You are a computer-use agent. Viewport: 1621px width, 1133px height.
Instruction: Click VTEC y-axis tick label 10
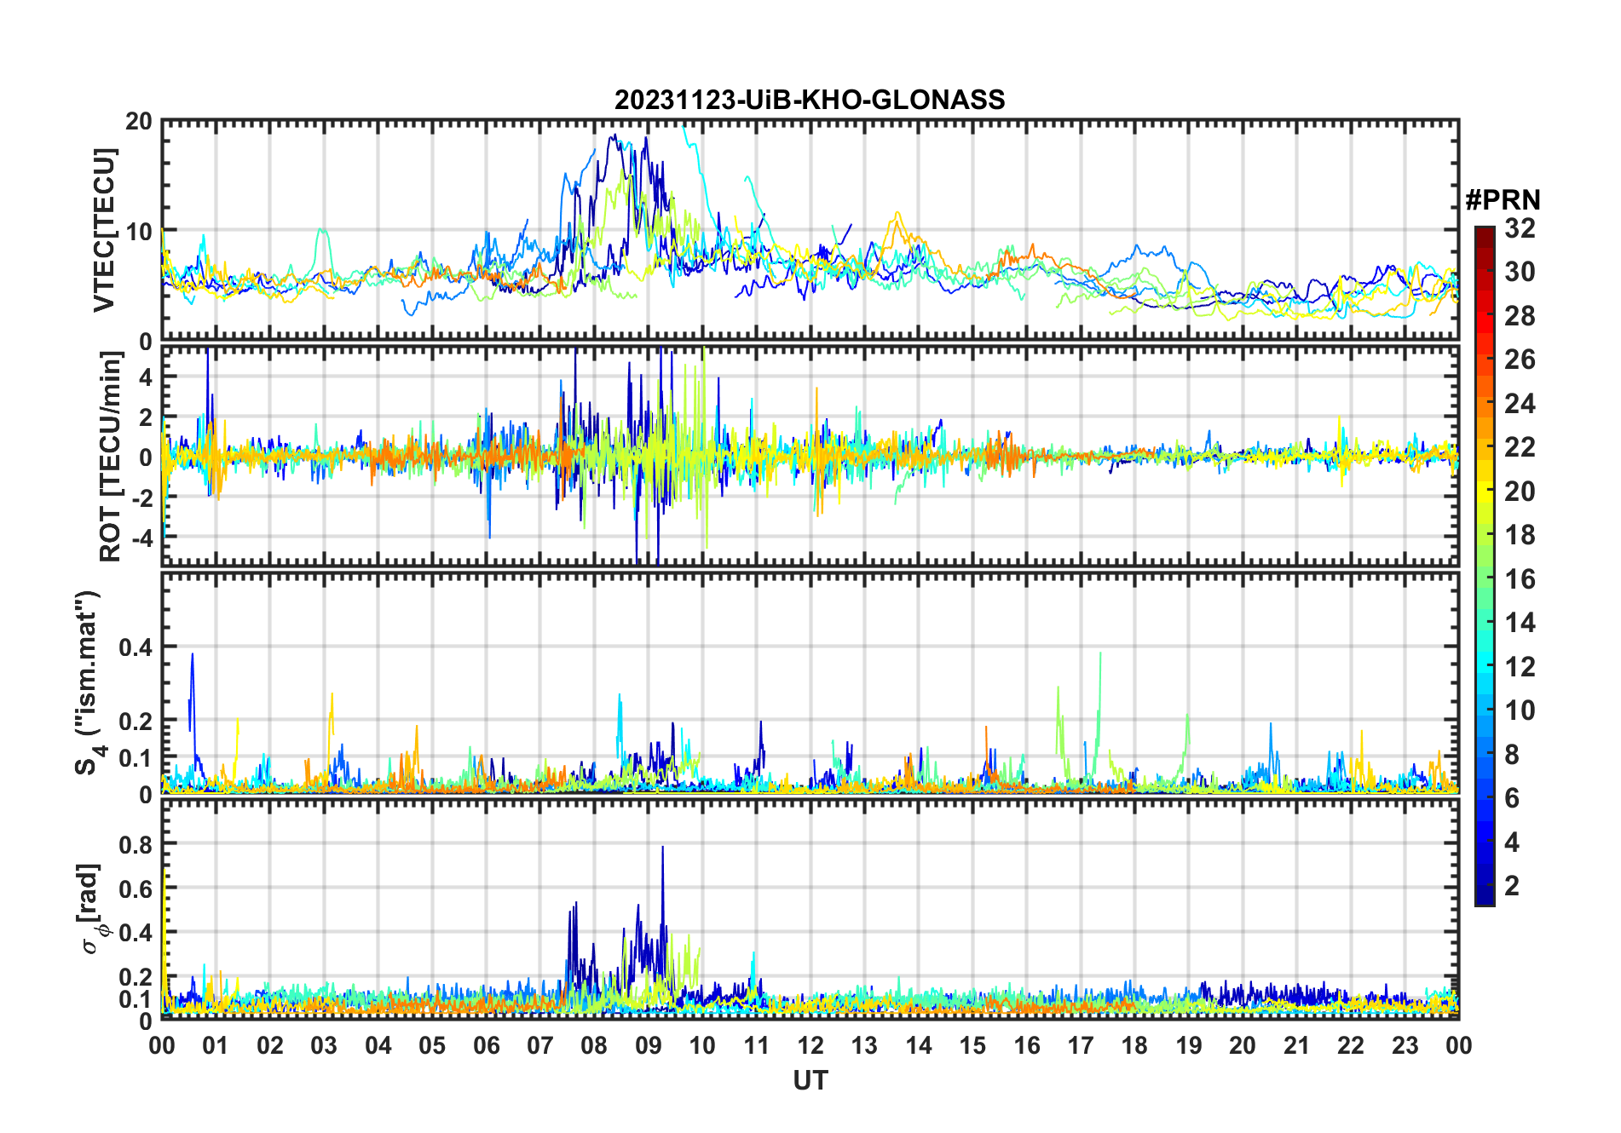[139, 231]
